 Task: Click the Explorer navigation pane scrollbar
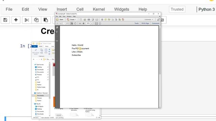coord(50,81)
